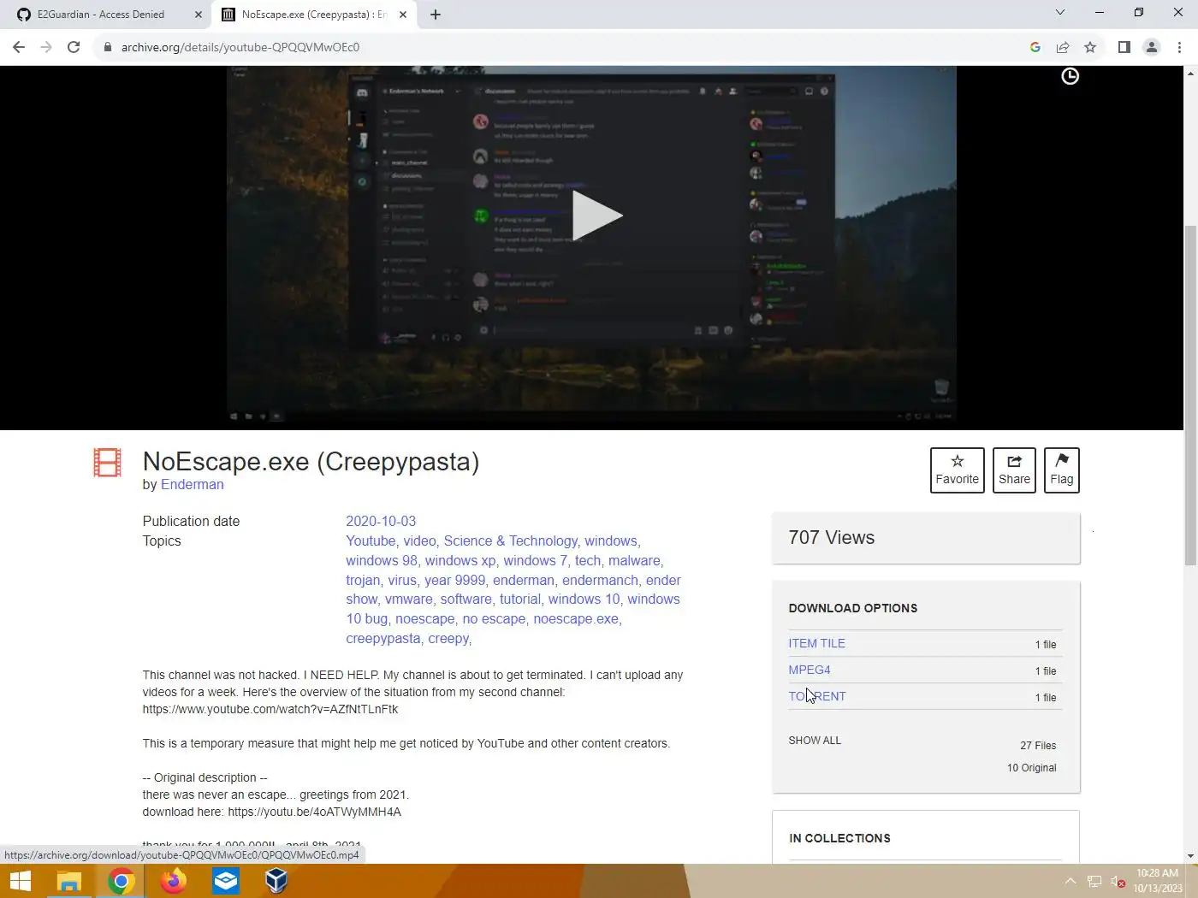This screenshot has width=1198, height=898.
Task: Download the MPEG4 file
Action: tap(810, 670)
